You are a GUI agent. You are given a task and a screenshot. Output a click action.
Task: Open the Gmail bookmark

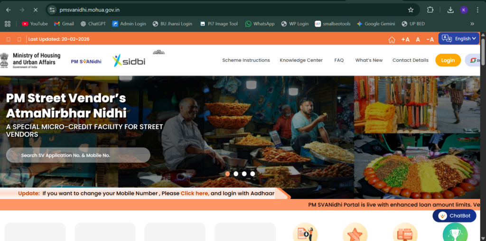click(64, 24)
